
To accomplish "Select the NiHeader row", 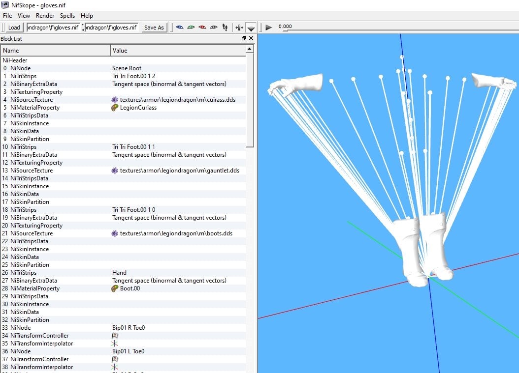I will pos(124,60).
